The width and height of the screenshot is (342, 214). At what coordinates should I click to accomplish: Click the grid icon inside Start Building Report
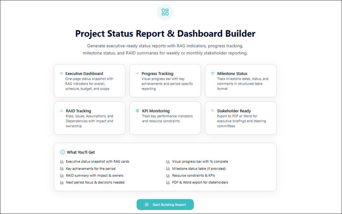point(147,205)
